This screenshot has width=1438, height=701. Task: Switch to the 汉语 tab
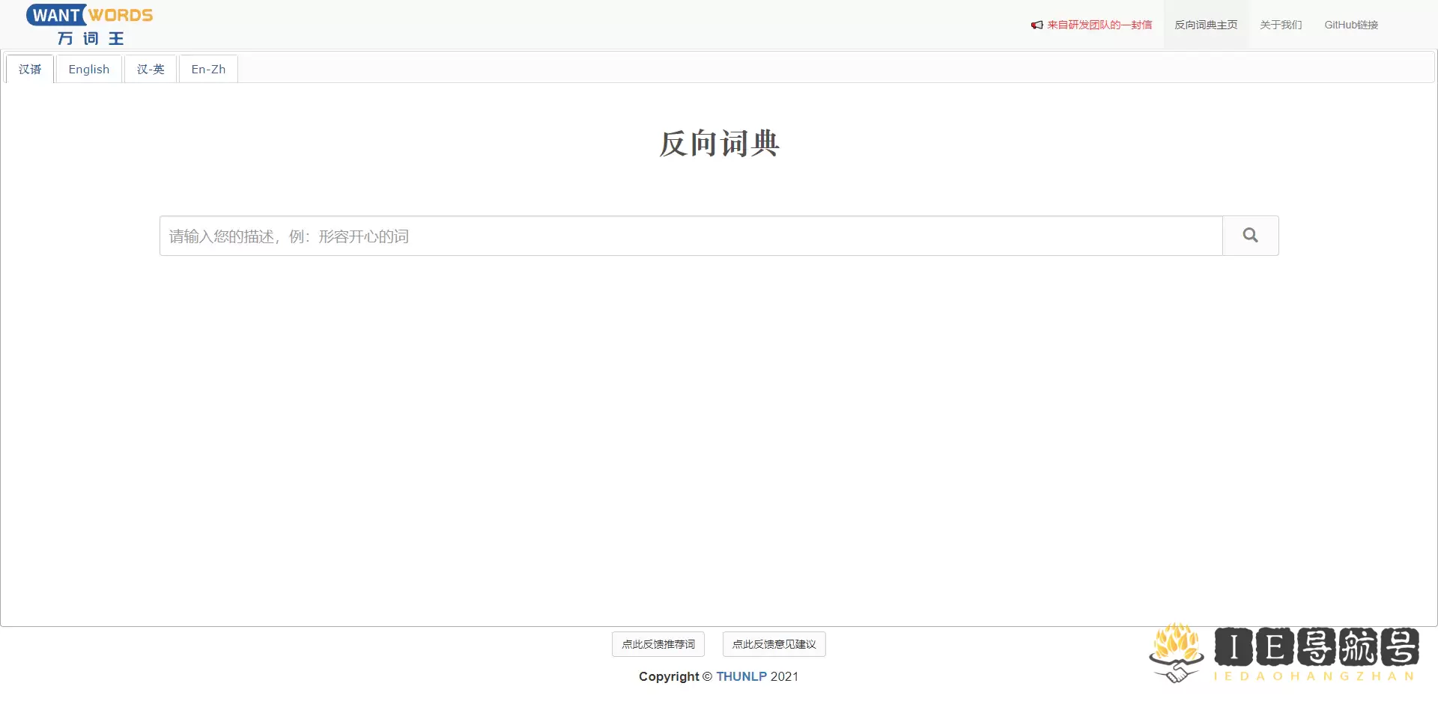point(30,69)
